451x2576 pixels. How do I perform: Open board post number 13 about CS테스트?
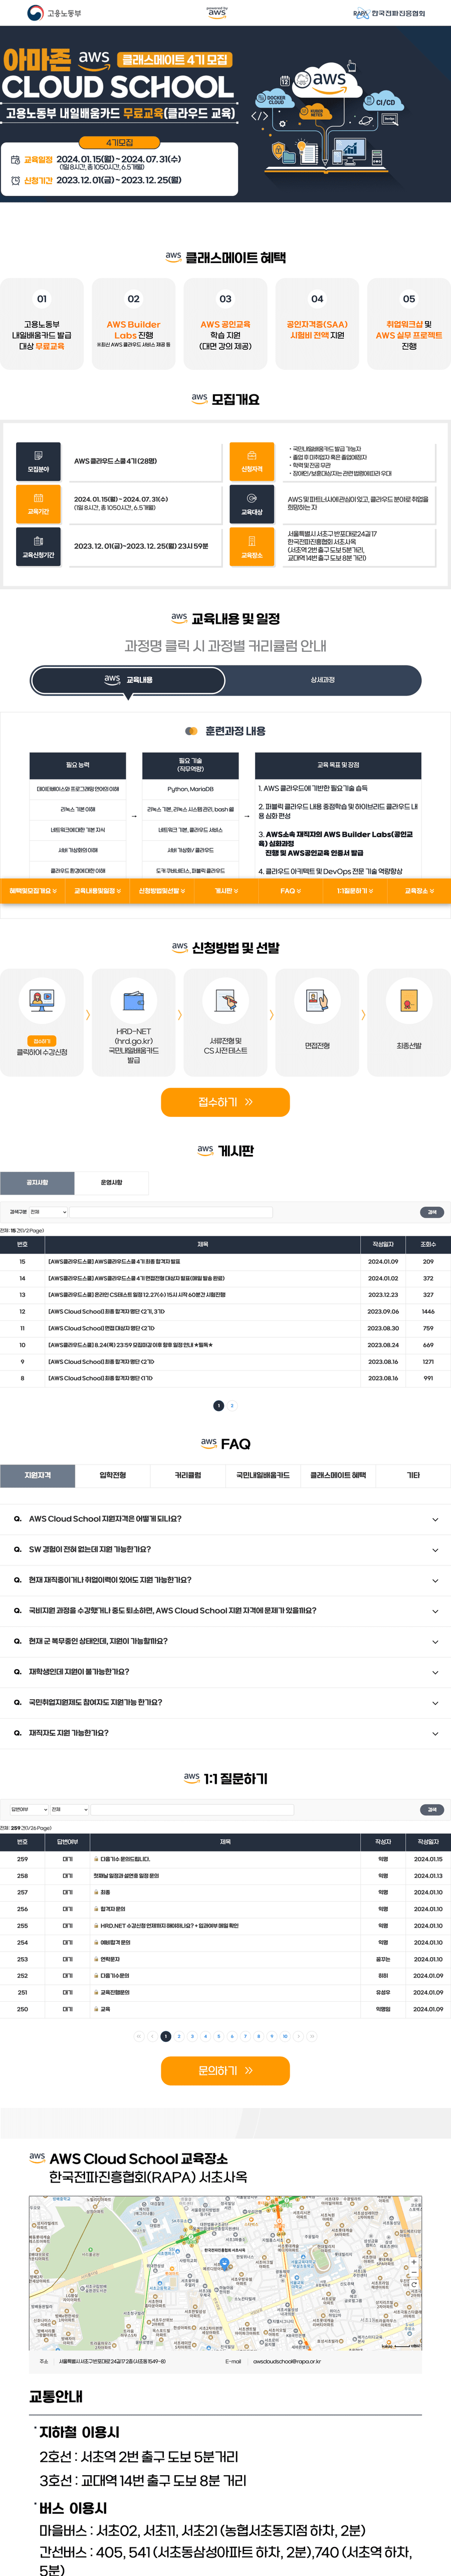tap(137, 1295)
